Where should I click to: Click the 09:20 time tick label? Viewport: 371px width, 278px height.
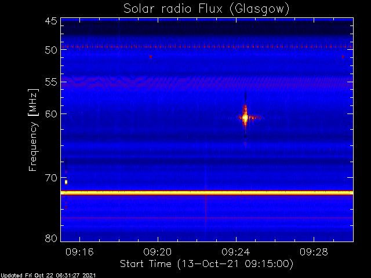coord(158,252)
